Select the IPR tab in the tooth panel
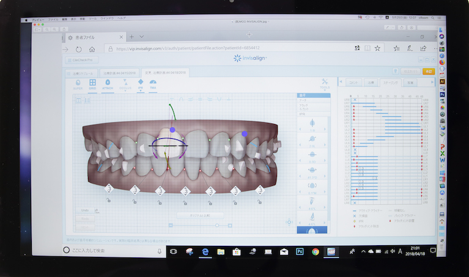 [314, 114]
